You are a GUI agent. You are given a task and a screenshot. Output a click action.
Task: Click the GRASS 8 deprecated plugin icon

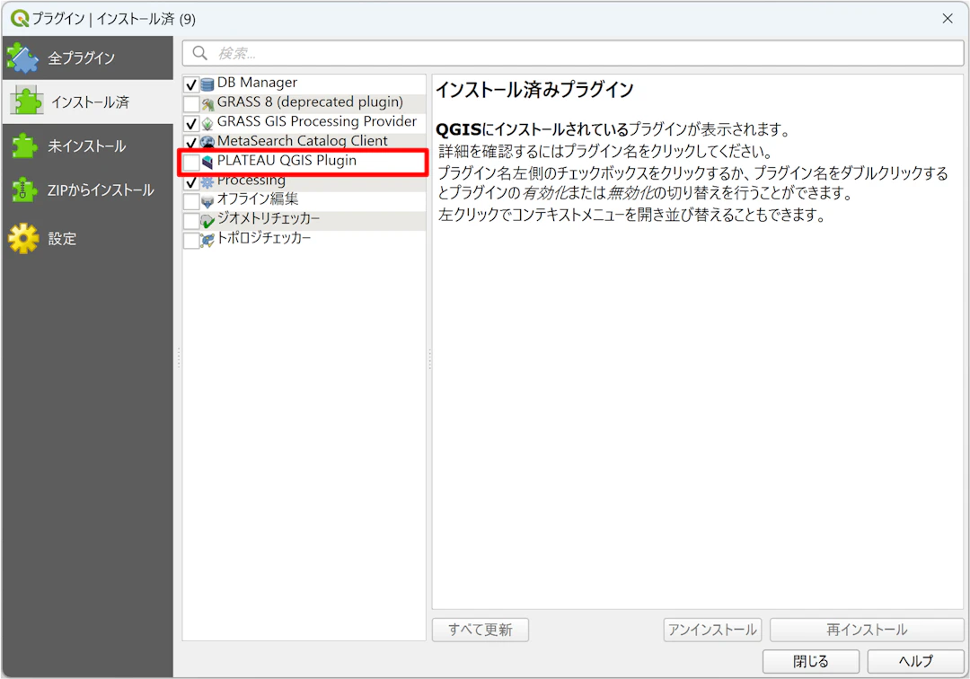pos(207,103)
